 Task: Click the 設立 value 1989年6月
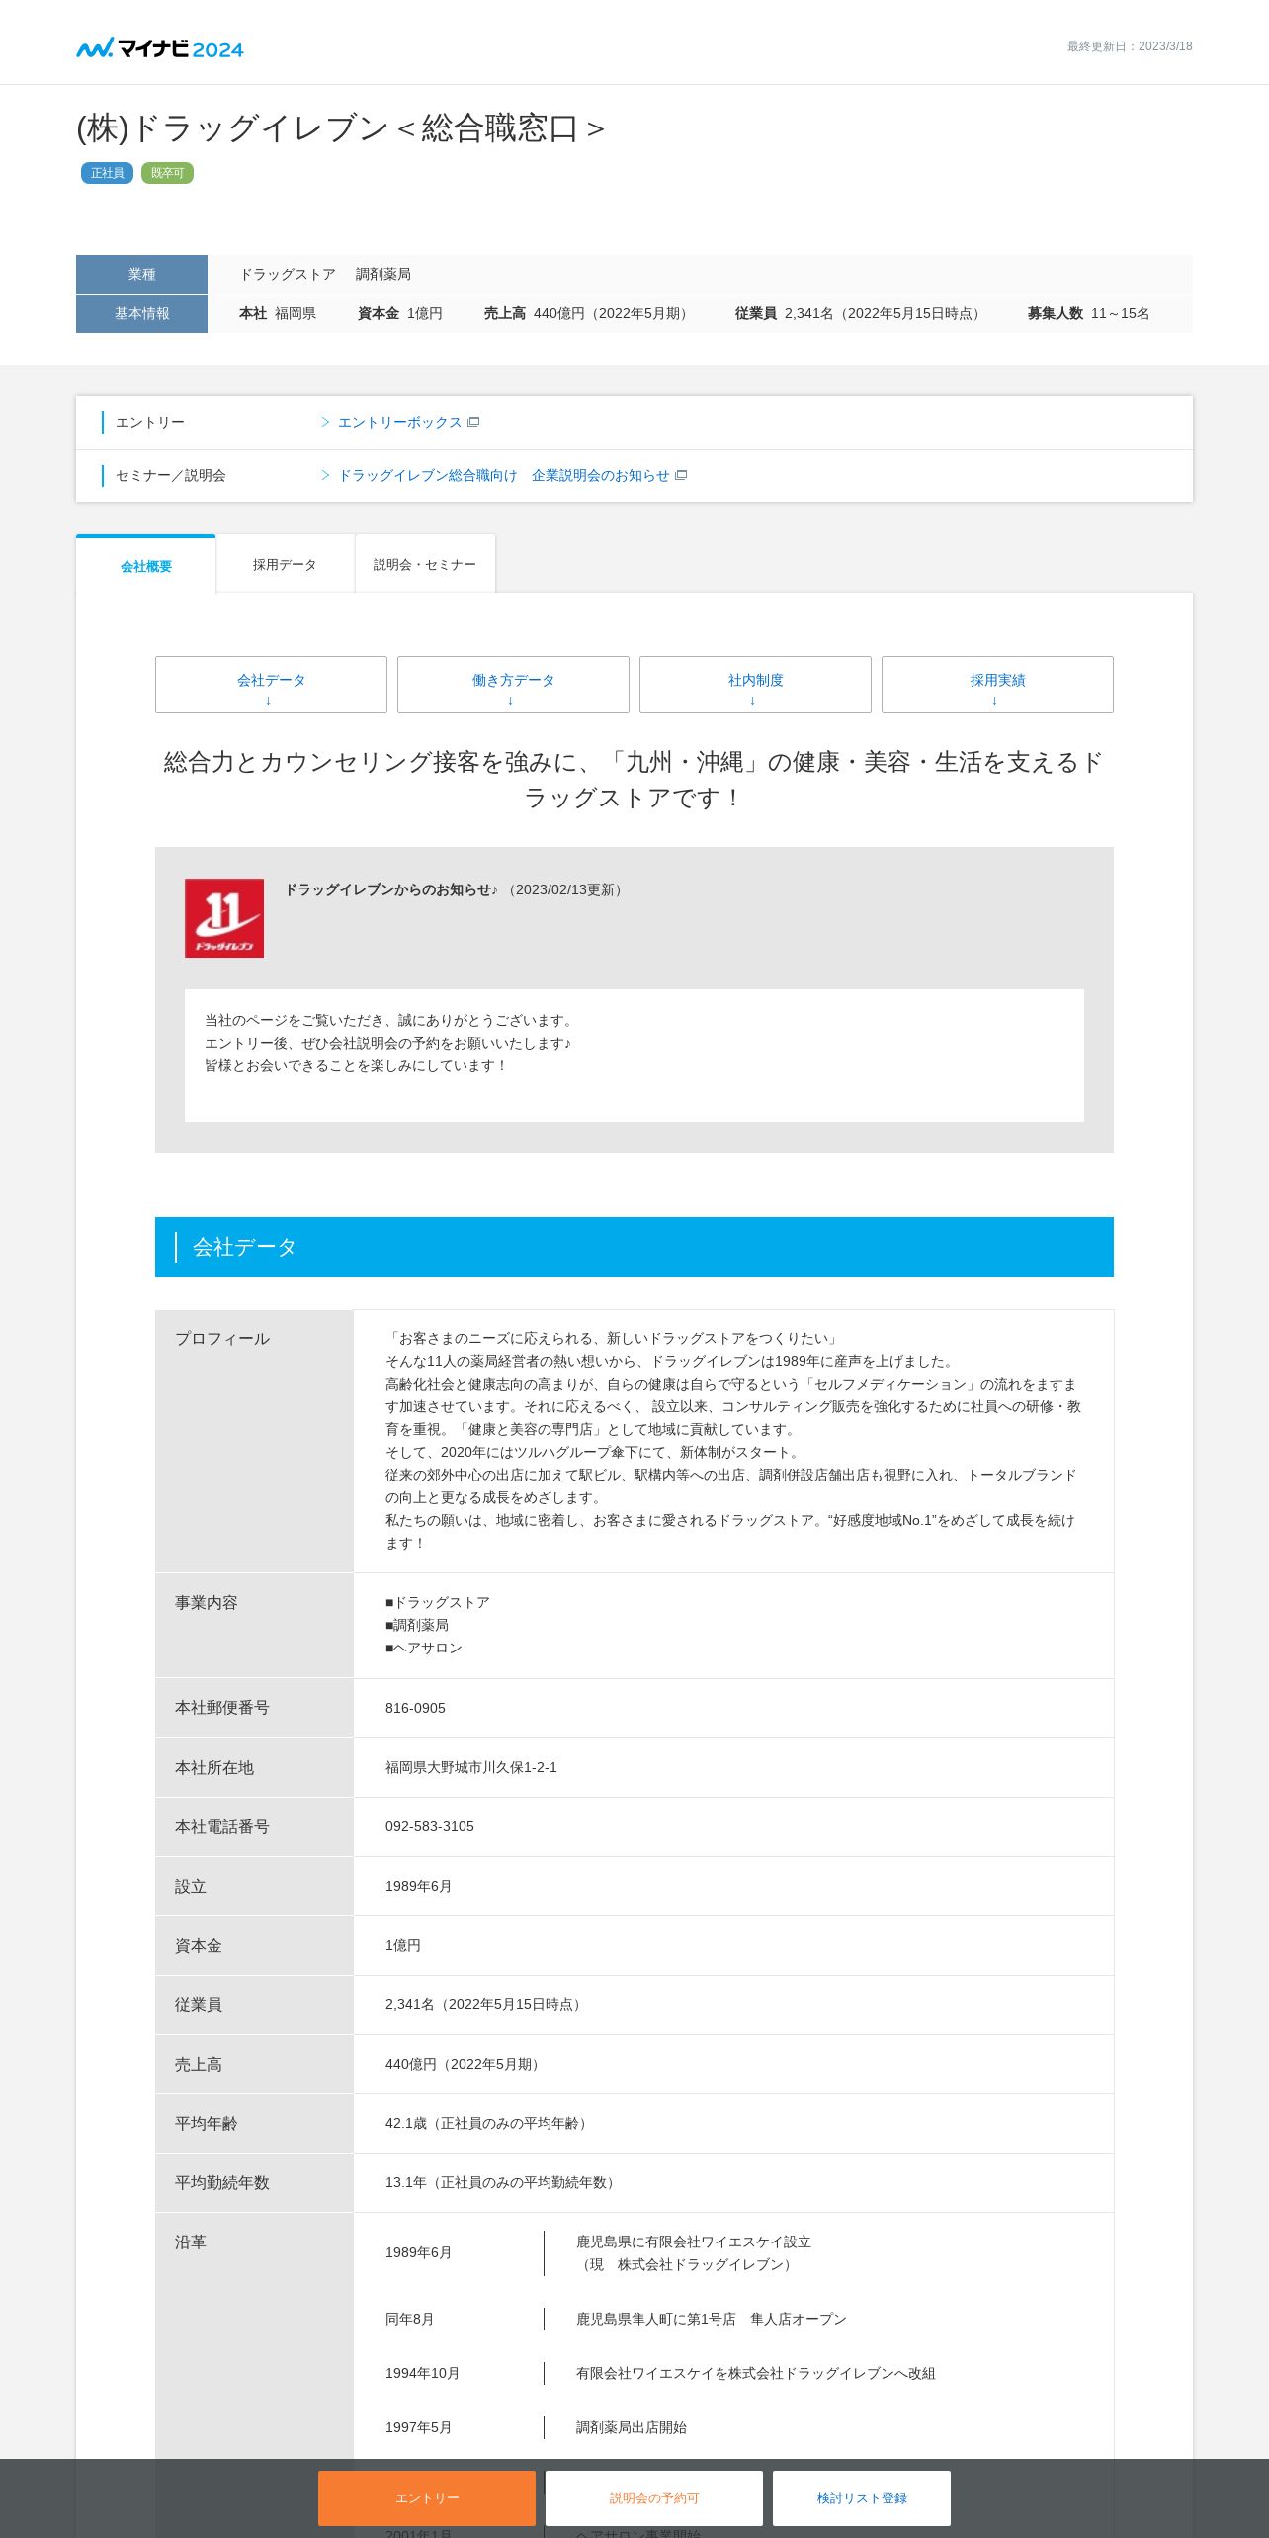coord(419,1886)
